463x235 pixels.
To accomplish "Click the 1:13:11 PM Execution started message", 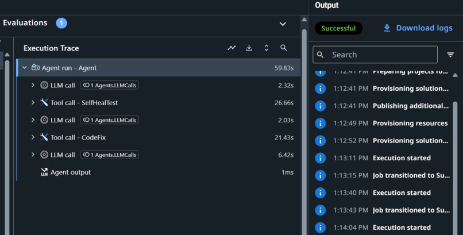I will coord(402,158).
